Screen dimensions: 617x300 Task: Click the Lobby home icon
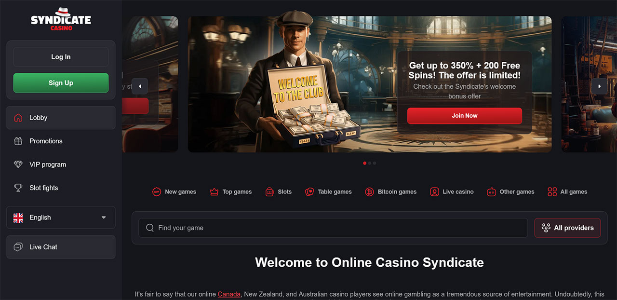(18, 118)
